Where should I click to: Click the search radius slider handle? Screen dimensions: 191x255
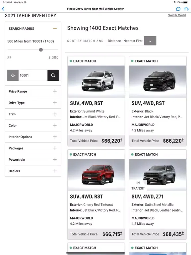click(41, 50)
